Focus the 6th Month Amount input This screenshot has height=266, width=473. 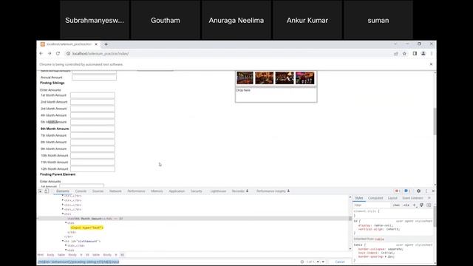tap(92, 129)
